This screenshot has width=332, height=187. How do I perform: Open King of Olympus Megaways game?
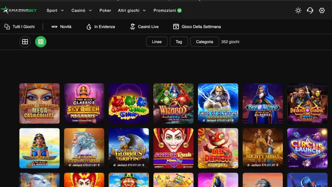[x=218, y=104]
